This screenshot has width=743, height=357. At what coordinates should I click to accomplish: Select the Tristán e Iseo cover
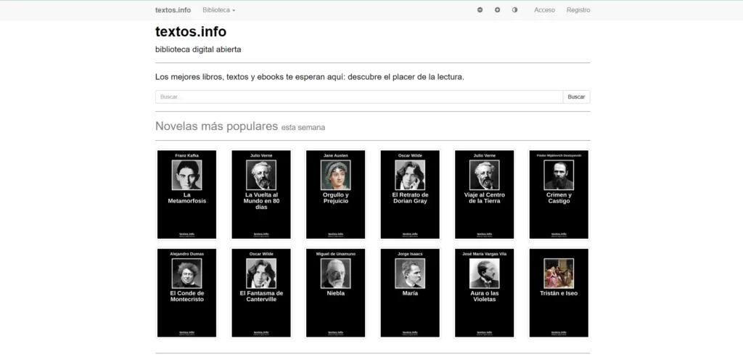[559, 293]
